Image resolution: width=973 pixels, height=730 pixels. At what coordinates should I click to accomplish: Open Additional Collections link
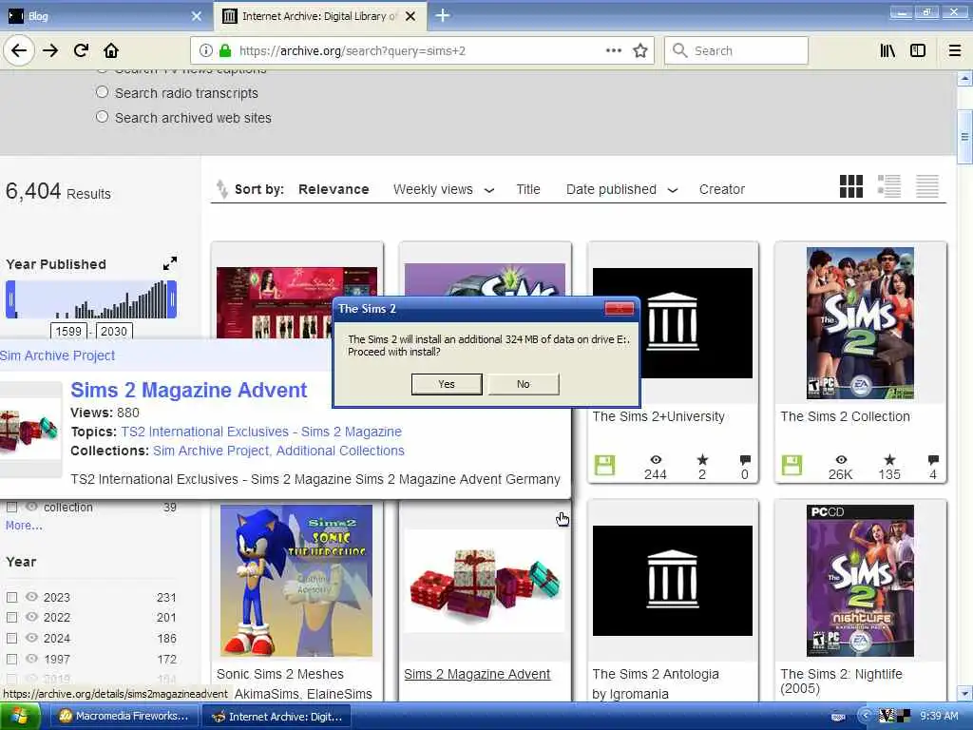(340, 451)
